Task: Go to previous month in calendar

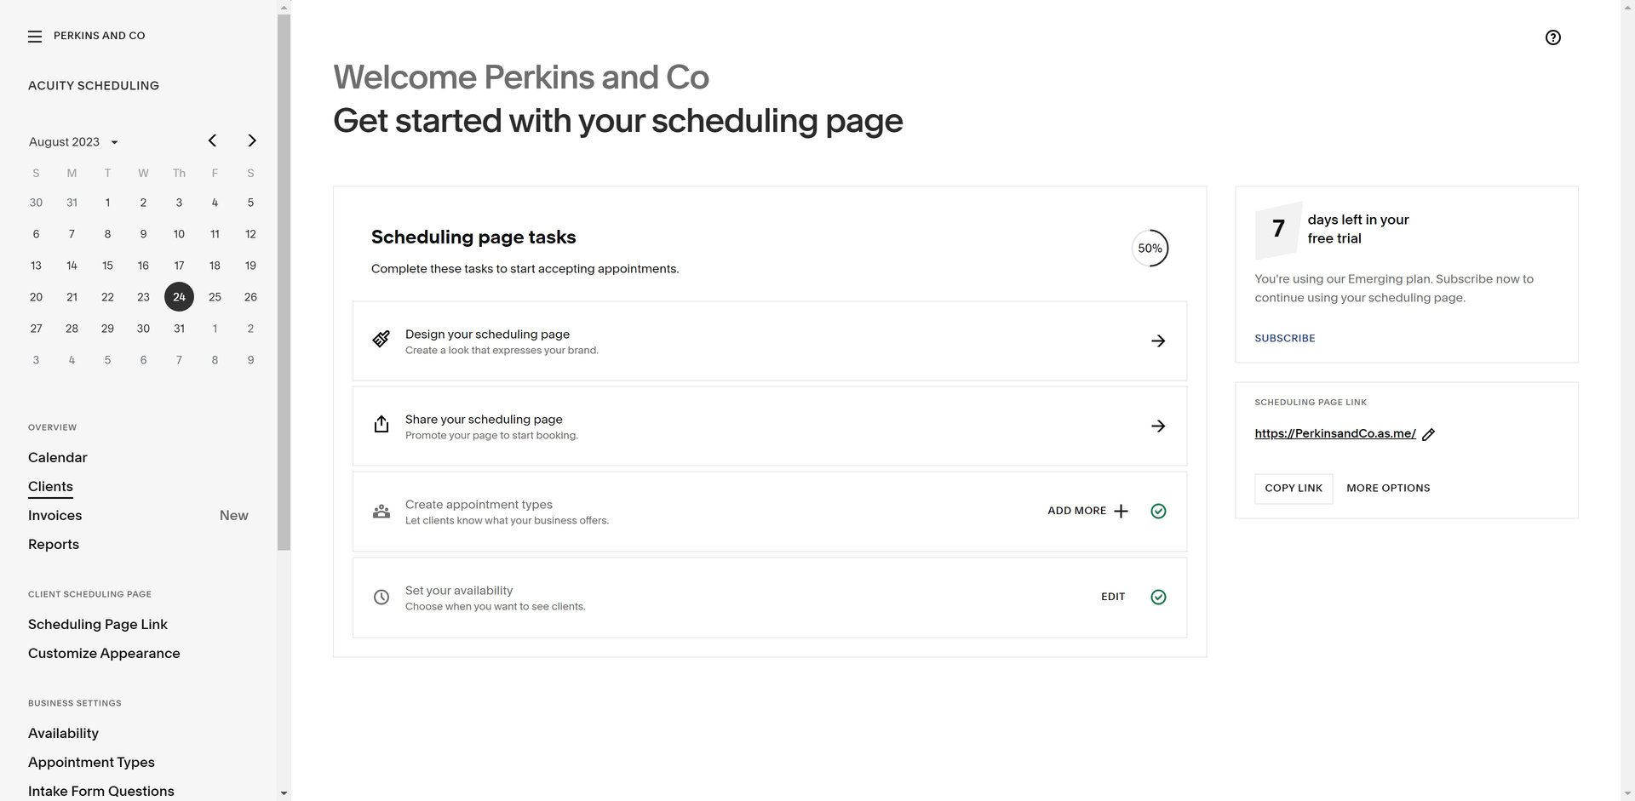Action: click(x=213, y=140)
